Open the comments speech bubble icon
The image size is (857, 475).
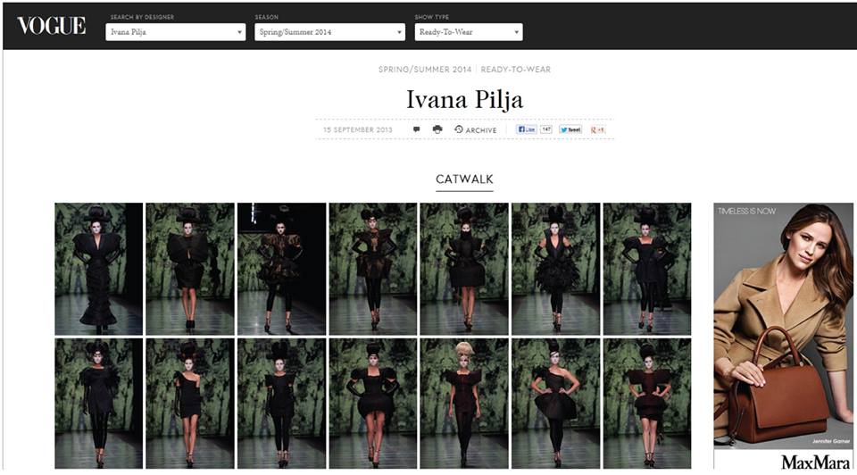pyautogui.click(x=417, y=129)
